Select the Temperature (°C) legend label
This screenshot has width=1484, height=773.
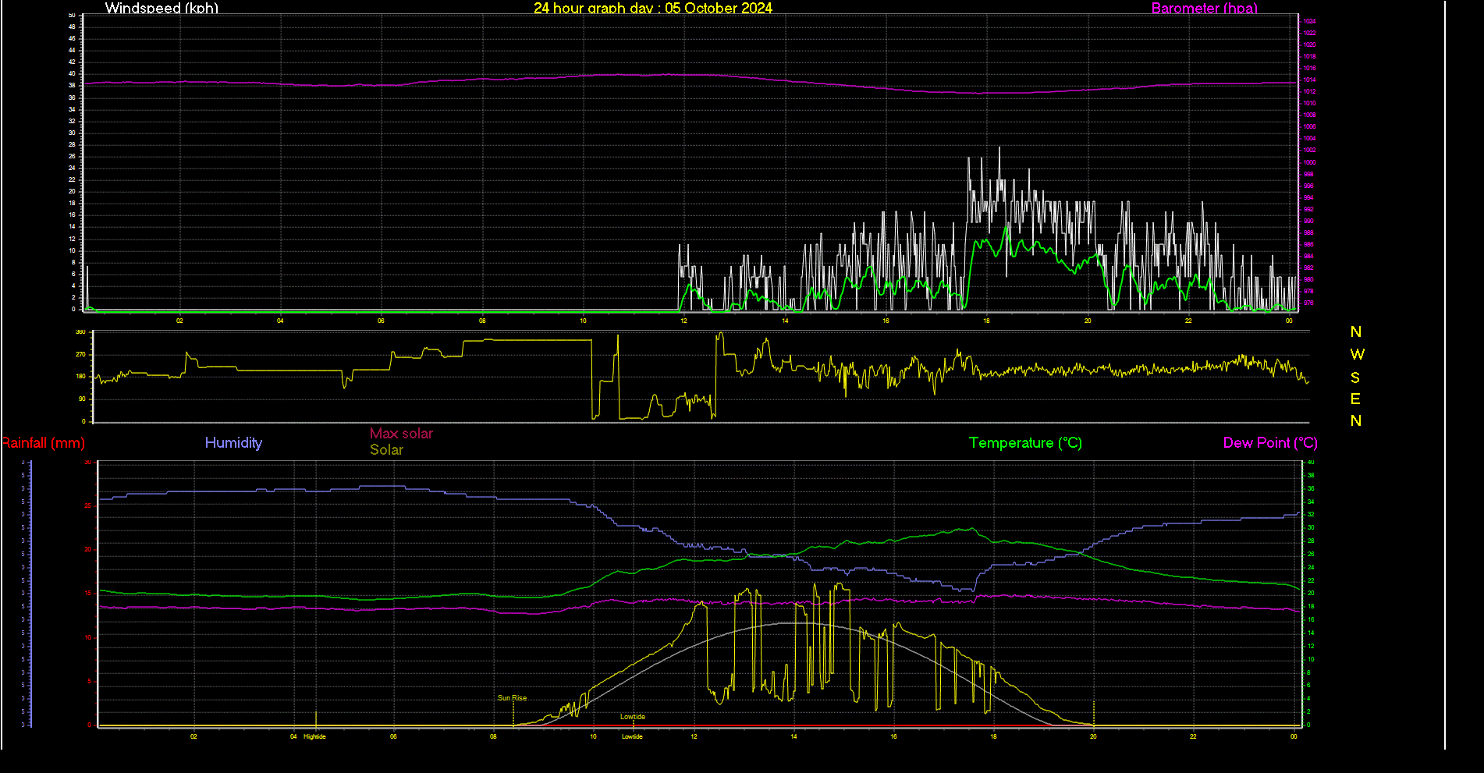[1025, 442]
